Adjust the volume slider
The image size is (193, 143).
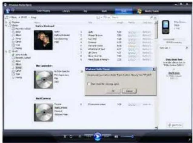[x=127, y=136]
